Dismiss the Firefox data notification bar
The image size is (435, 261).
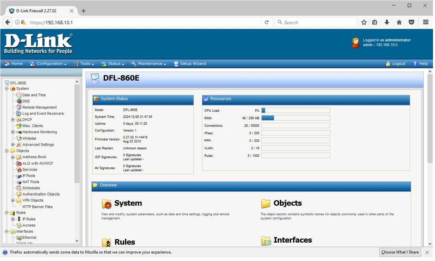[428, 253]
